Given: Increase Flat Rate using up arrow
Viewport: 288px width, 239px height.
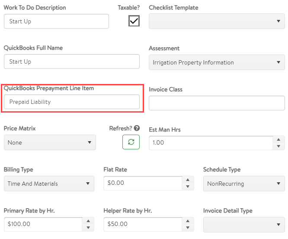Looking at the screenshot, I should click(188, 180).
